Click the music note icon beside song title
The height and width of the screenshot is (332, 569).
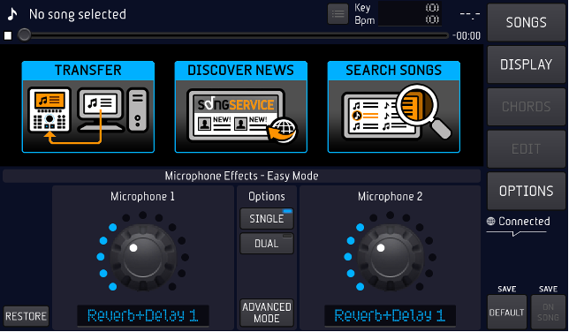coord(12,14)
